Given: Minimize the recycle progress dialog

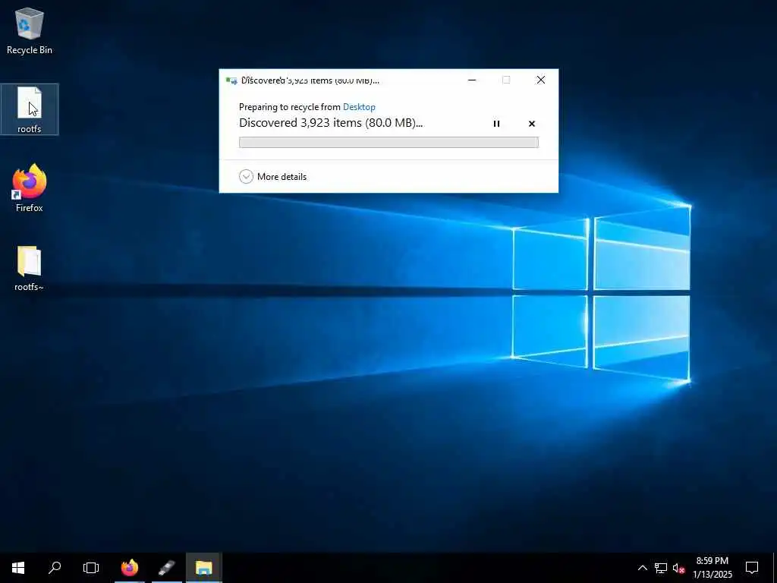Looking at the screenshot, I should pos(472,80).
